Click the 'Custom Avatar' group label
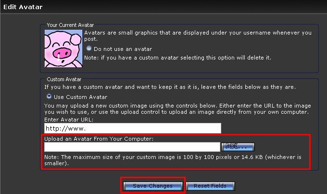 click(64, 79)
